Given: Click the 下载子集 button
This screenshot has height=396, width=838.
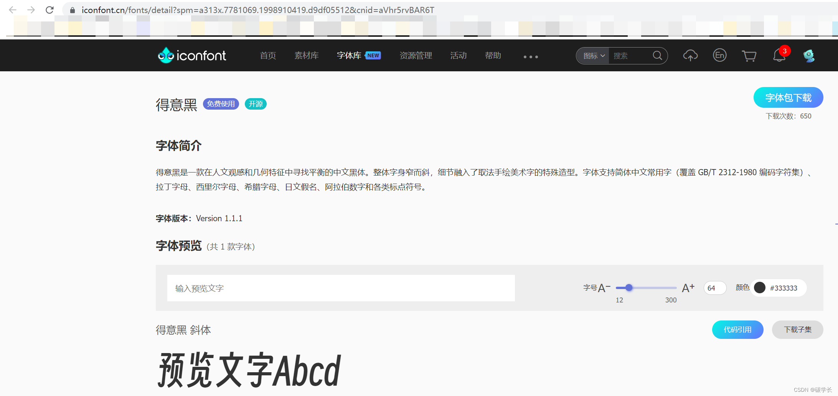Looking at the screenshot, I should point(797,330).
